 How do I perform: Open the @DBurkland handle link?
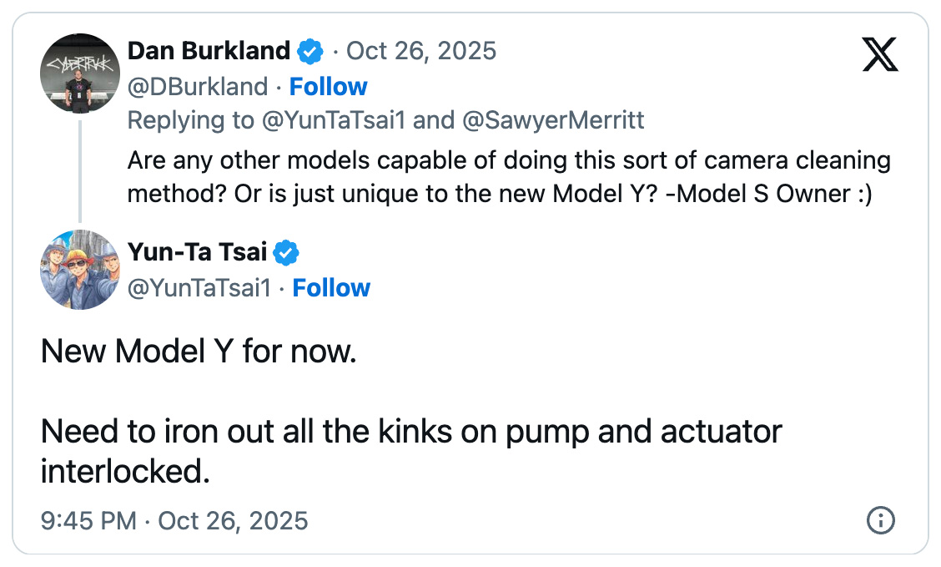pos(198,87)
